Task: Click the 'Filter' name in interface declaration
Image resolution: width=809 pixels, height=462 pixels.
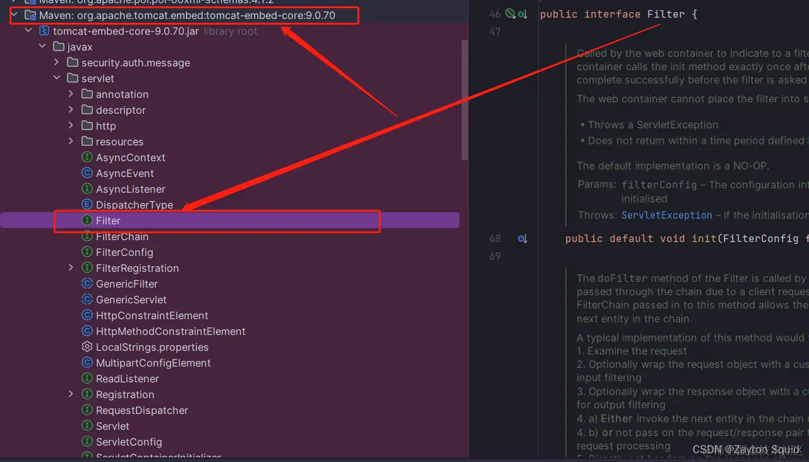Action: [x=666, y=14]
